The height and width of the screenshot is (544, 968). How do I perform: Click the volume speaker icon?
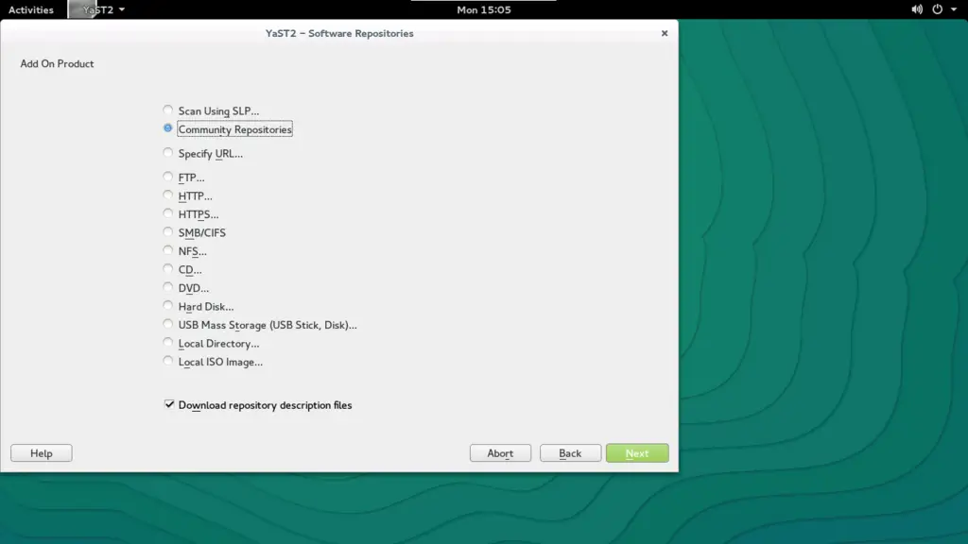[x=917, y=9]
